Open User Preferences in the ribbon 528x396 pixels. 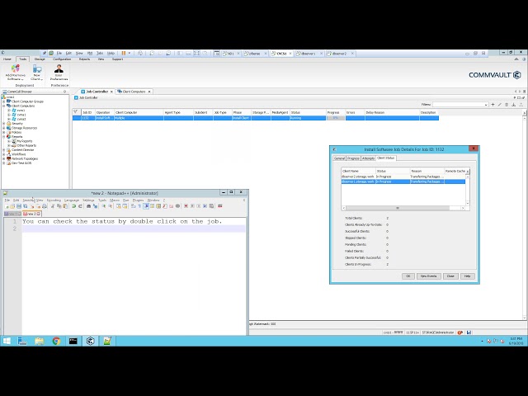click(x=59, y=72)
